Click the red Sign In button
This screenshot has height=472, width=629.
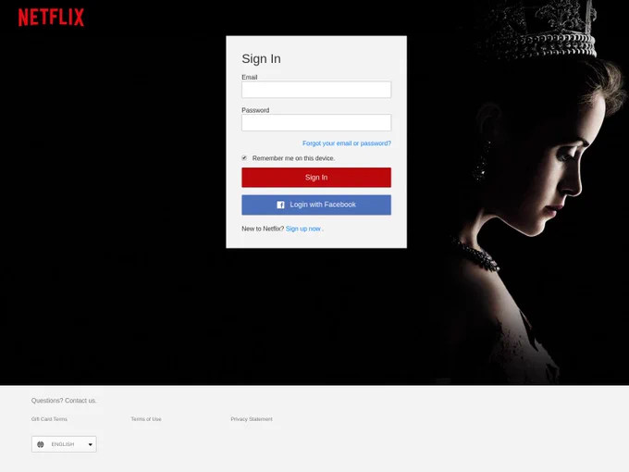click(x=316, y=178)
